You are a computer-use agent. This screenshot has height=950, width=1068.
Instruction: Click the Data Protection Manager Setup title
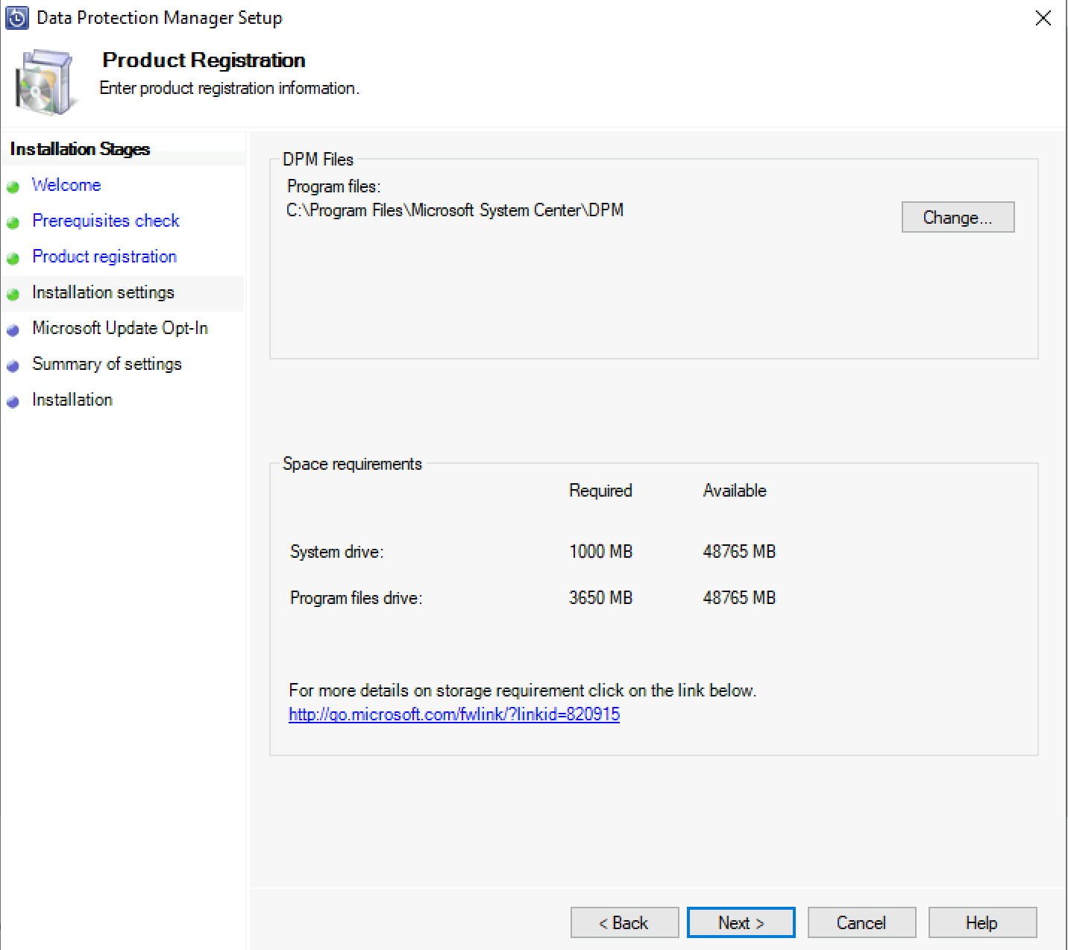click(159, 18)
